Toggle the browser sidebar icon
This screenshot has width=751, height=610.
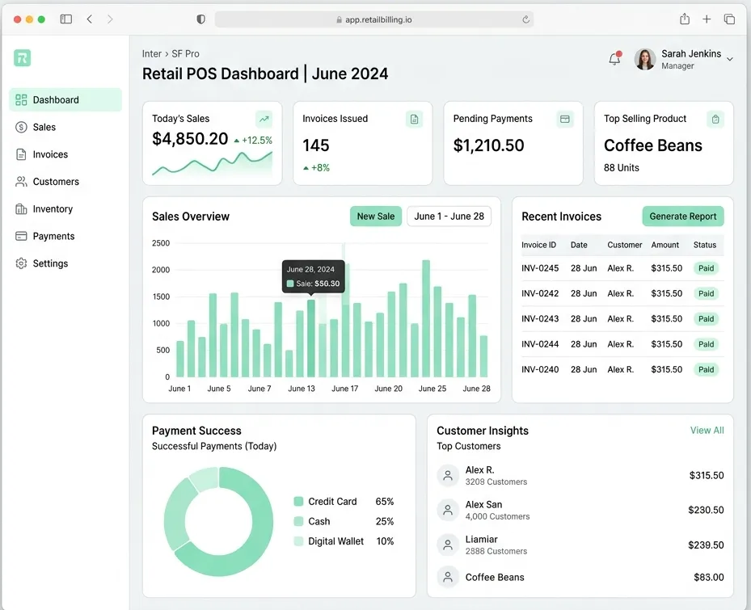point(66,19)
